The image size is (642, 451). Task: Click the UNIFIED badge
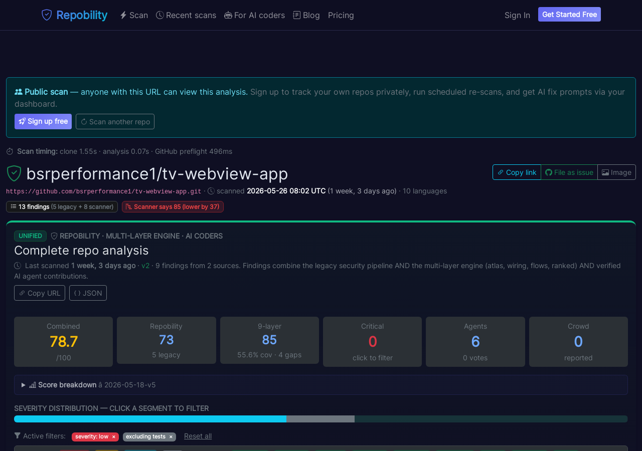click(30, 236)
